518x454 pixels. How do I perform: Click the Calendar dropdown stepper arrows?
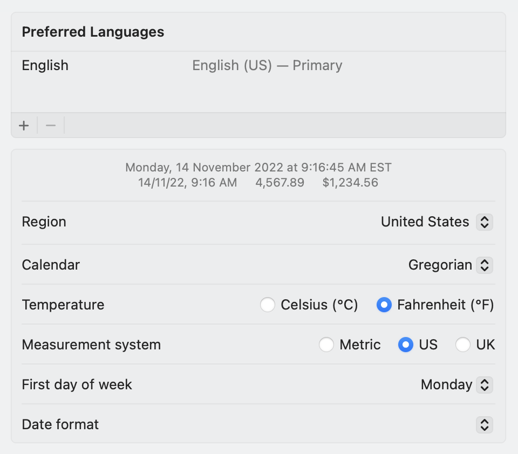click(x=485, y=265)
